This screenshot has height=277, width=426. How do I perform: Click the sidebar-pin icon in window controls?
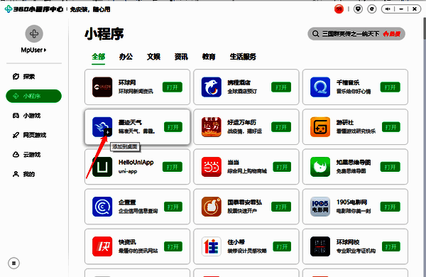[388, 9]
